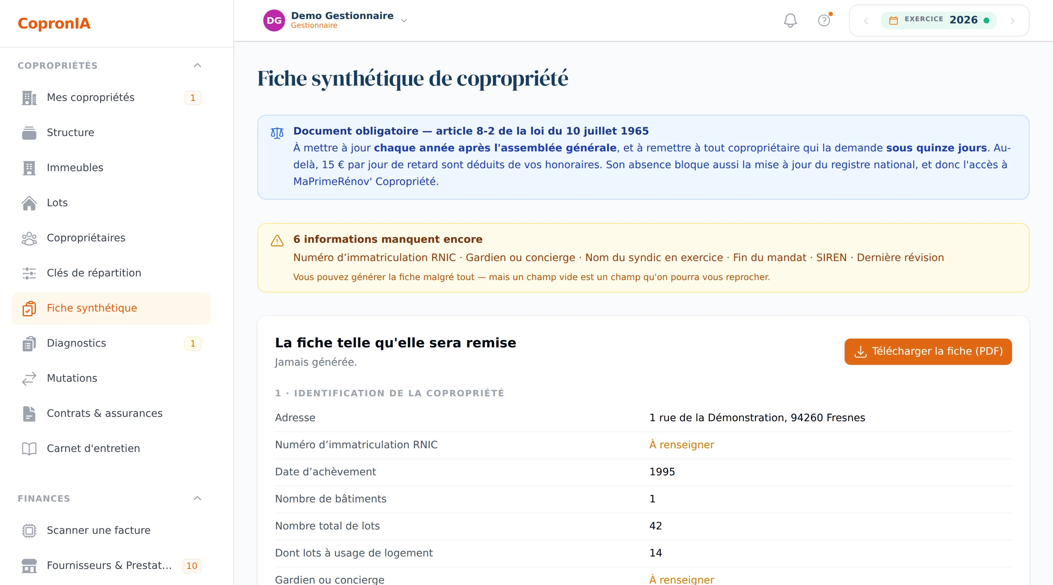Open the help question mark icon
1053x585 pixels.
coord(824,20)
